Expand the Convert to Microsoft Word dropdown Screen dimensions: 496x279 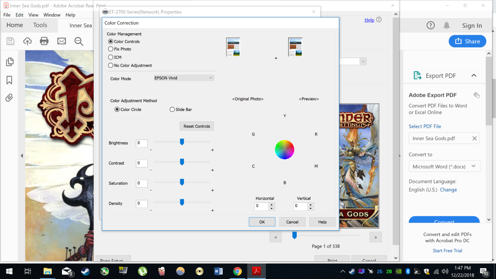point(444,167)
